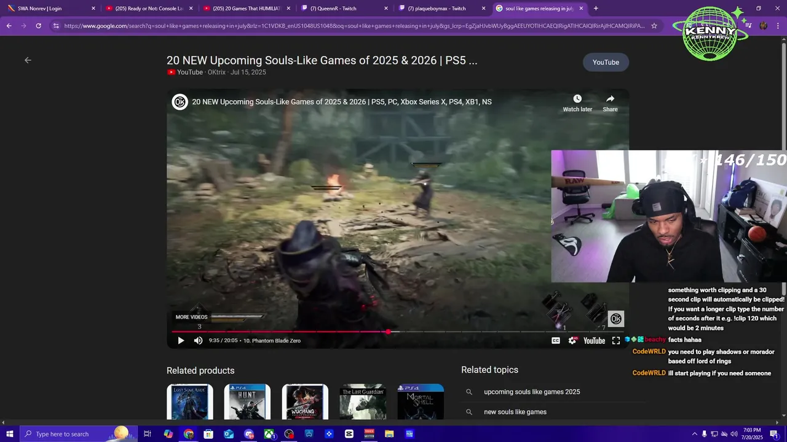This screenshot has width=787, height=442.
Task: Go back using the left arrow on page
Action: tap(28, 60)
